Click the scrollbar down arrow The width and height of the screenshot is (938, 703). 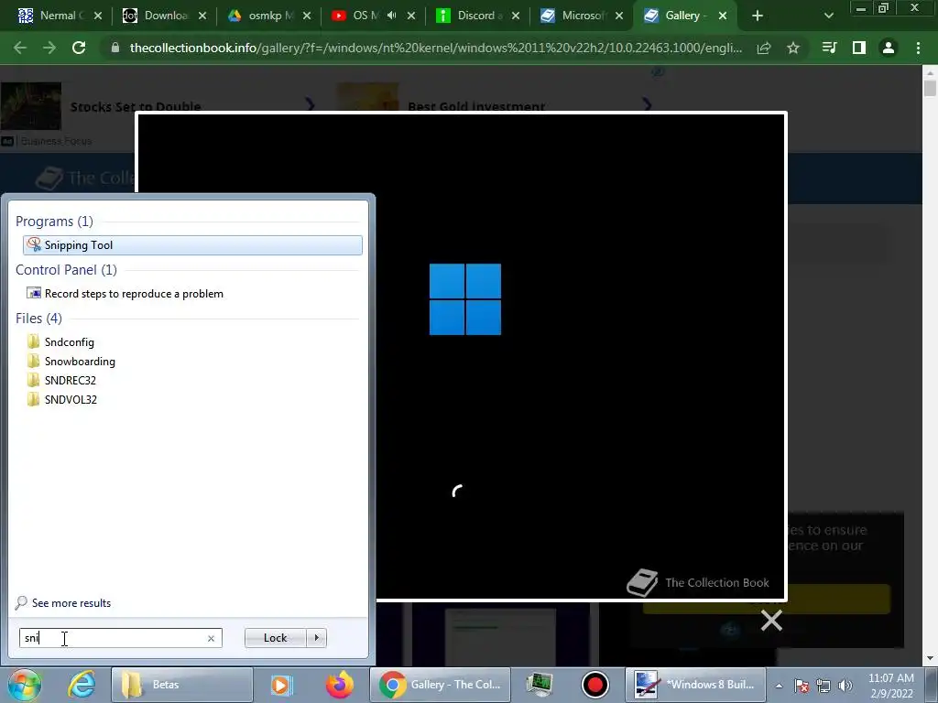click(930, 657)
